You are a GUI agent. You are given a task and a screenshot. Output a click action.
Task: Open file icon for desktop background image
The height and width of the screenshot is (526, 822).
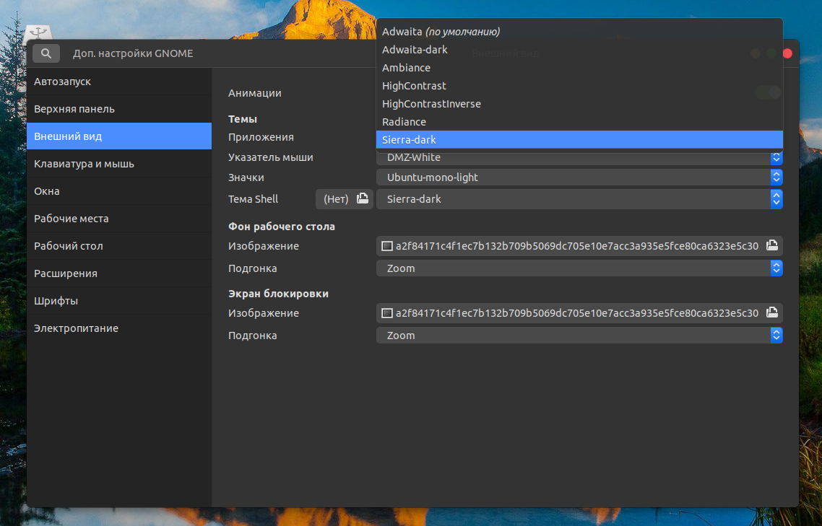pyautogui.click(x=771, y=245)
